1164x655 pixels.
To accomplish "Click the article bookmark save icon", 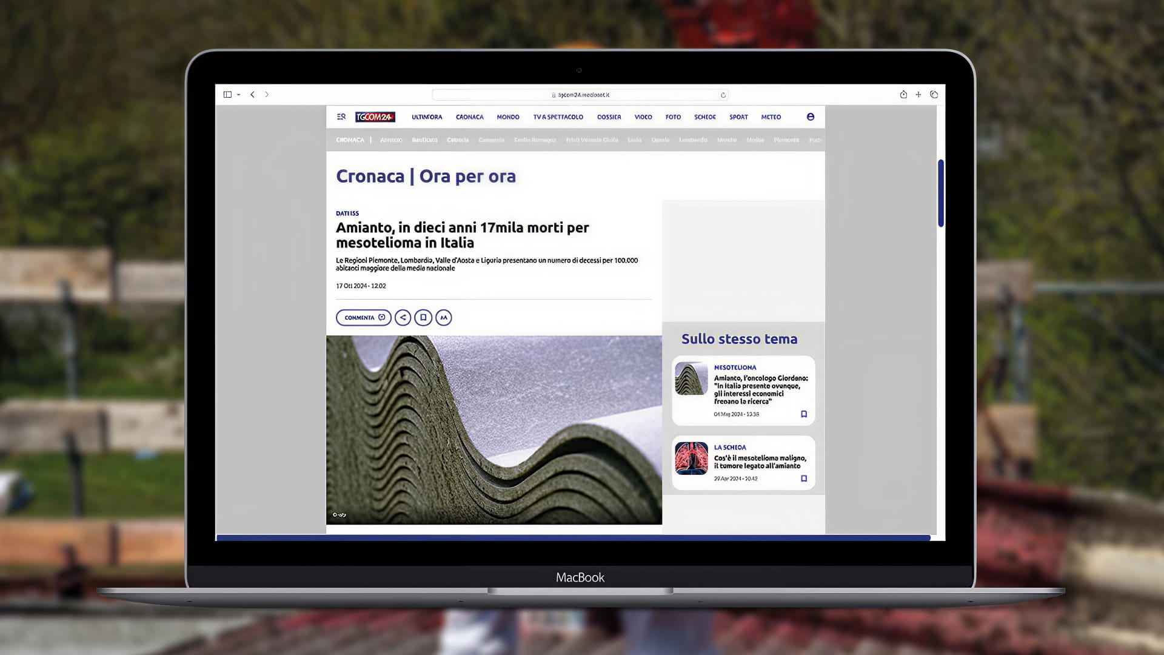I will (423, 317).
